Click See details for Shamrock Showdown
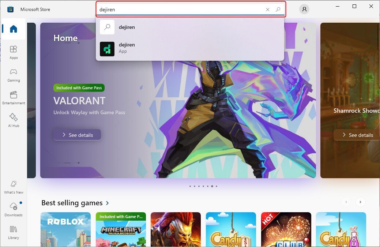Screen dimensions: 380x247 357,135
